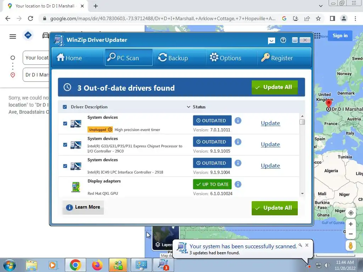The width and height of the screenshot is (363, 272).
Task: Click the info icon for Intel G33 chipset driver
Action: pyautogui.click(x=238, y=142)
